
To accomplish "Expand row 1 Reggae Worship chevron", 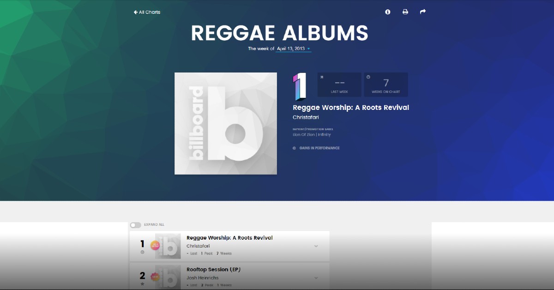I will click(316, 246).
